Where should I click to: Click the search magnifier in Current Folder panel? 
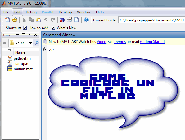[37, 43]
